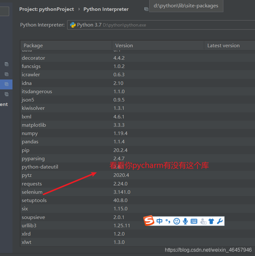The image size is (255, 256).
Task: Click version 2020.4 cell of pytz
Action: pyautogui.click(x=121, y=175)
